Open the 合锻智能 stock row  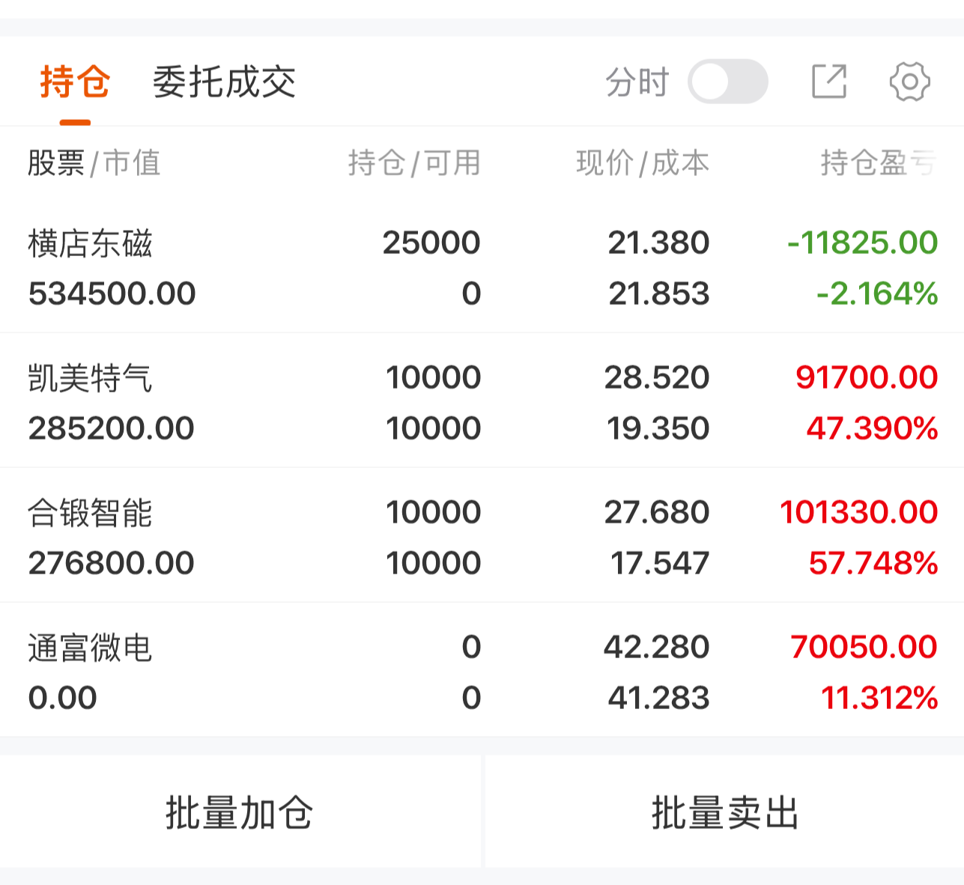[x=91, y=514]
